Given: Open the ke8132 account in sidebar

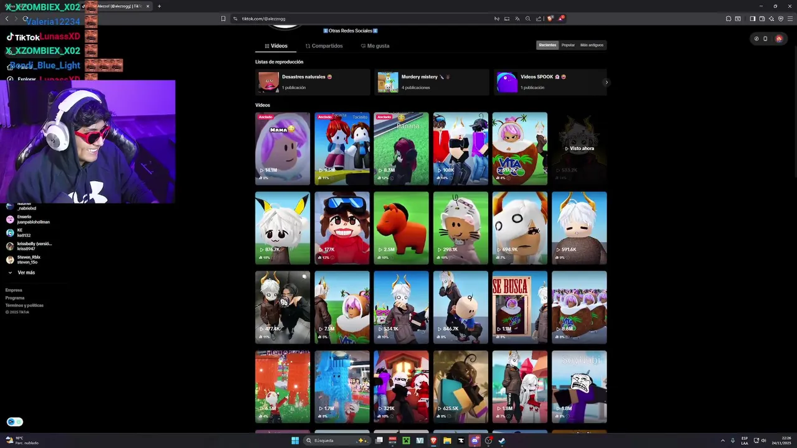Looking at the screenshot, I should tap(19, 233).
